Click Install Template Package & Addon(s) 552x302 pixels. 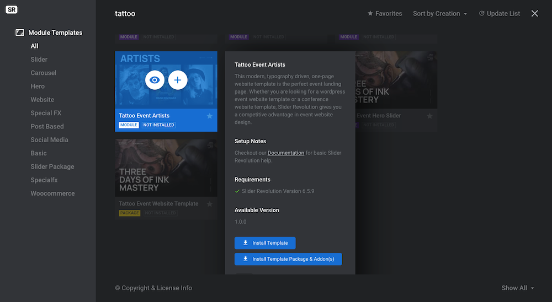pos(288,259)
